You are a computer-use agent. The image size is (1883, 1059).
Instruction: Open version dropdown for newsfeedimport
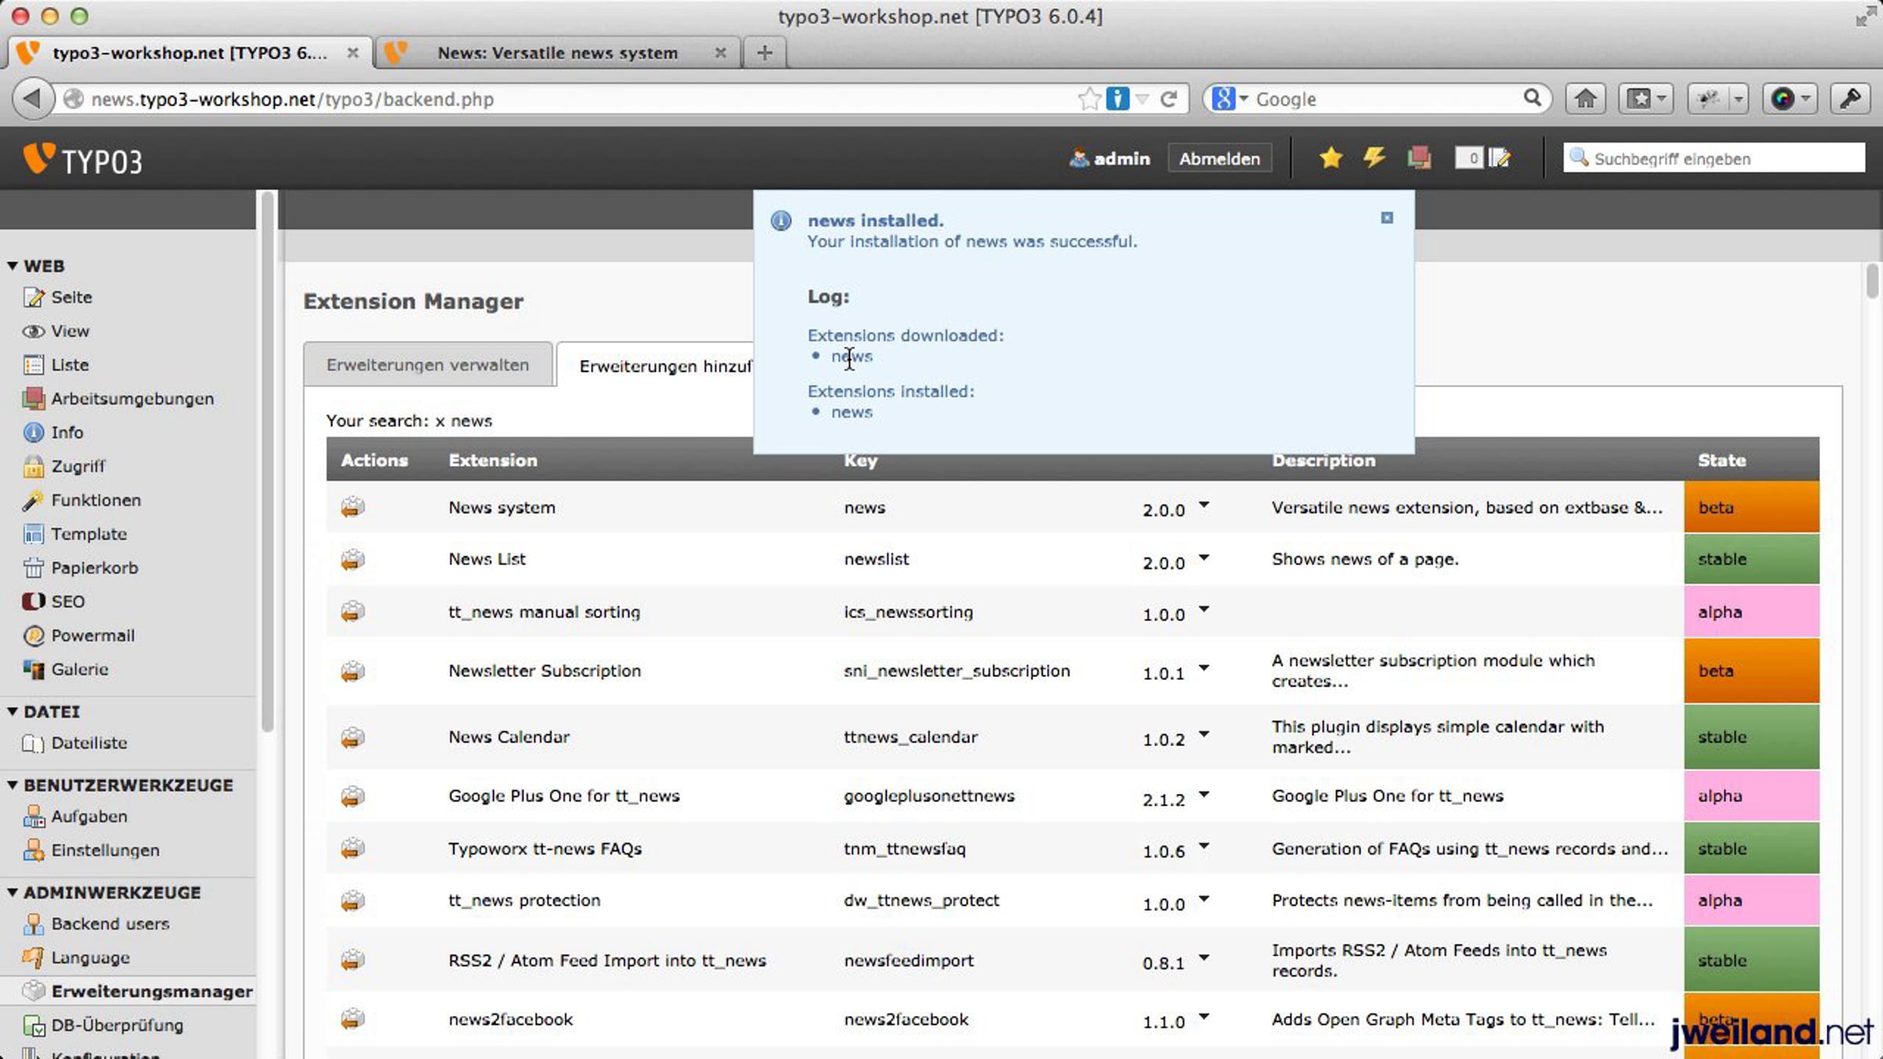click(1204, 958)
